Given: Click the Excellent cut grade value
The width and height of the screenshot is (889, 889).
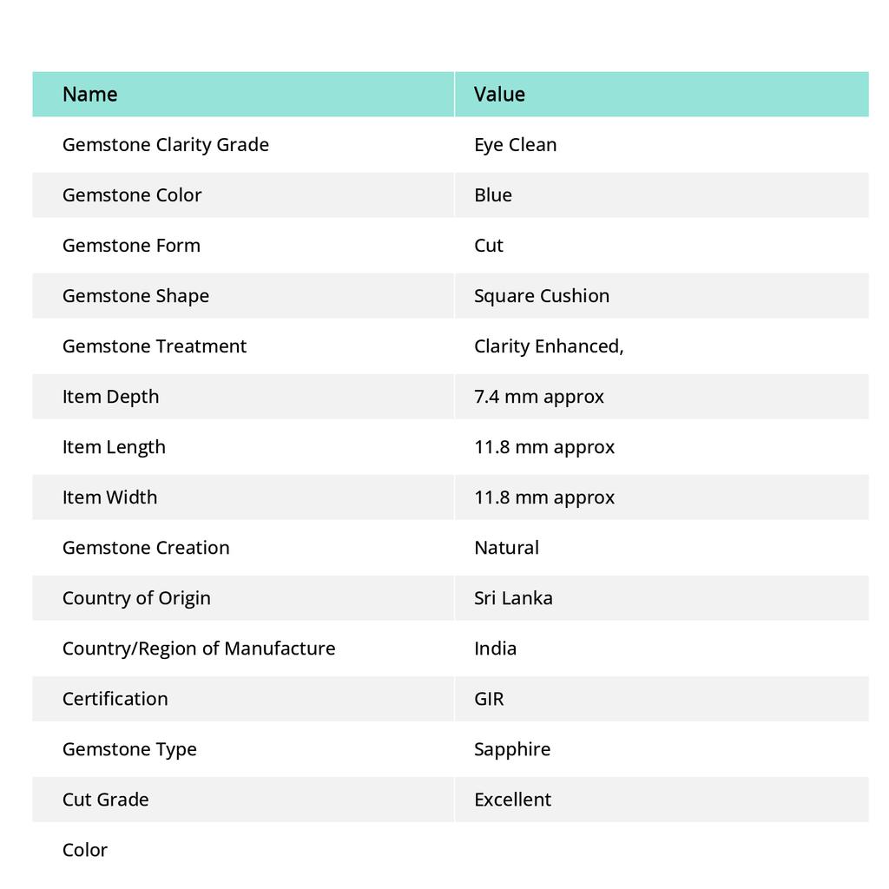Looking at the screenshot, I should click(x=512, y=800).
